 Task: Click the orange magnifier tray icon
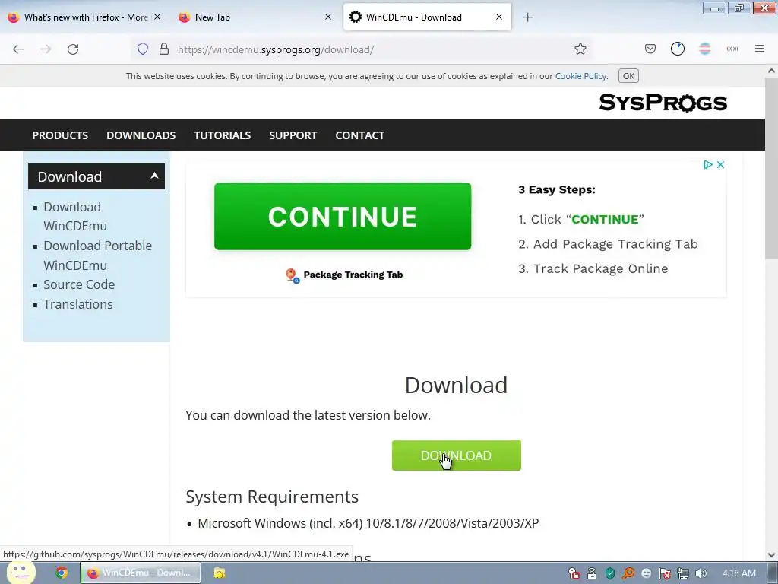628,573
